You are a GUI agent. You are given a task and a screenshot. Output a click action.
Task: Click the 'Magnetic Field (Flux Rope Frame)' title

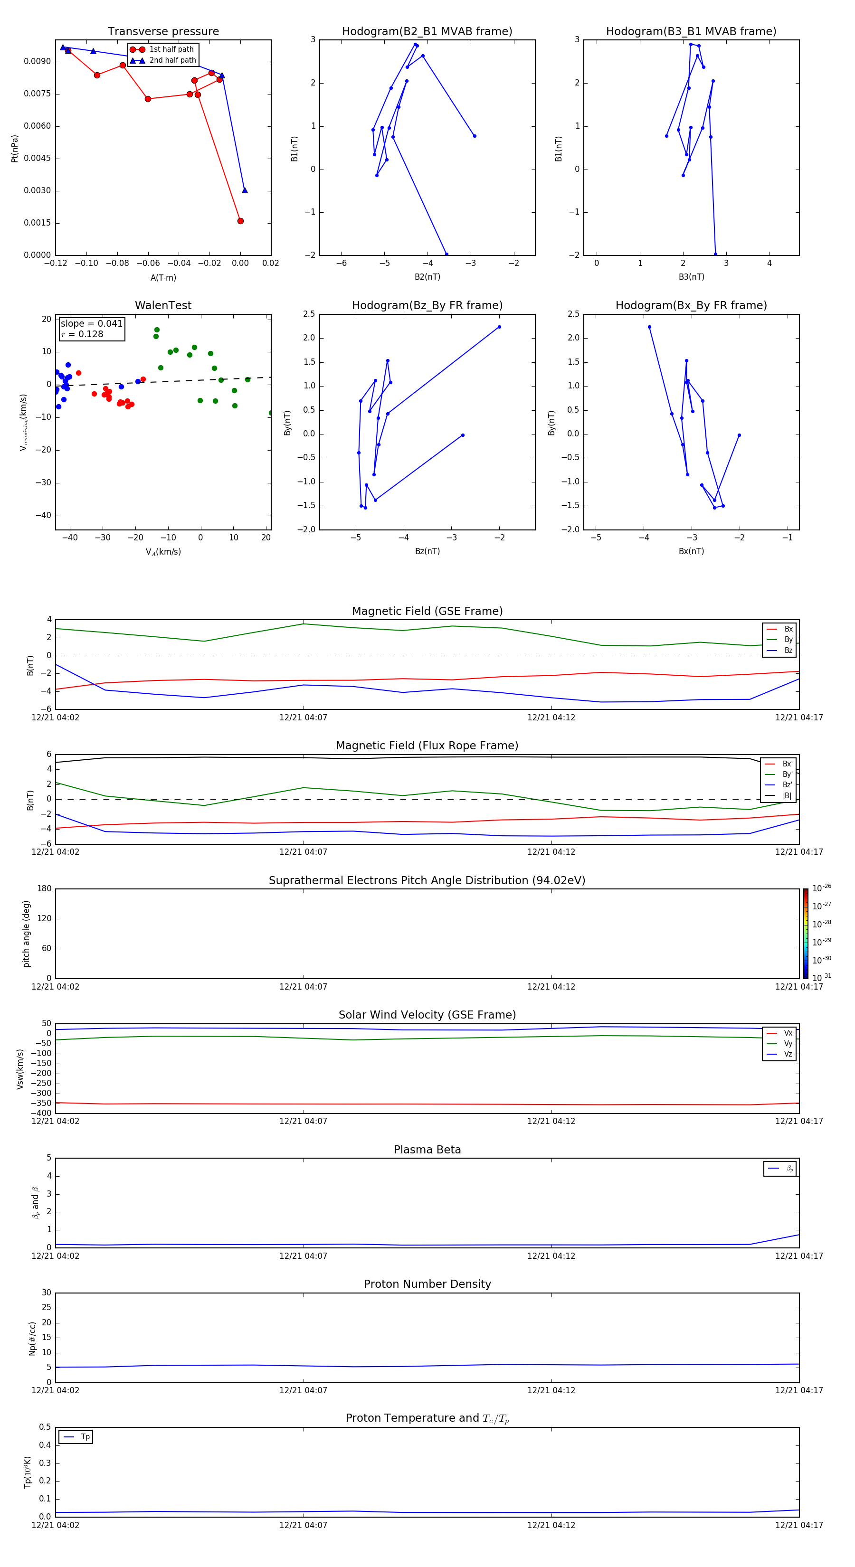427,746
